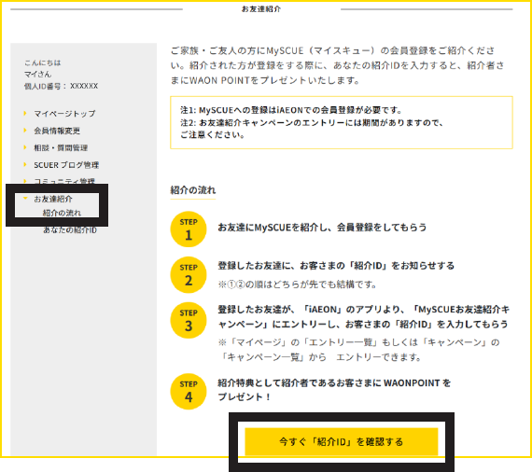Click the STEP 3 circle badge
Viewport: 532px width, 472px height.
tap(189, 320)
